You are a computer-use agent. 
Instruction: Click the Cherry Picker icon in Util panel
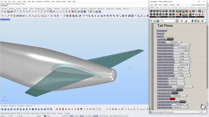pyautogui.click(x=190, y=11)
